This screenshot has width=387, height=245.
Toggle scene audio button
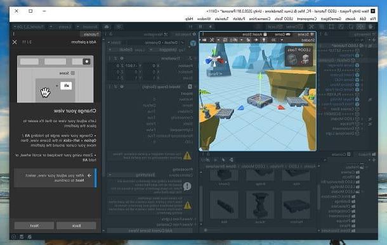(256, 40)
